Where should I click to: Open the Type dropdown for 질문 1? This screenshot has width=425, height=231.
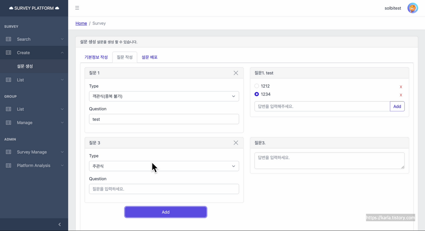point(164,96)
